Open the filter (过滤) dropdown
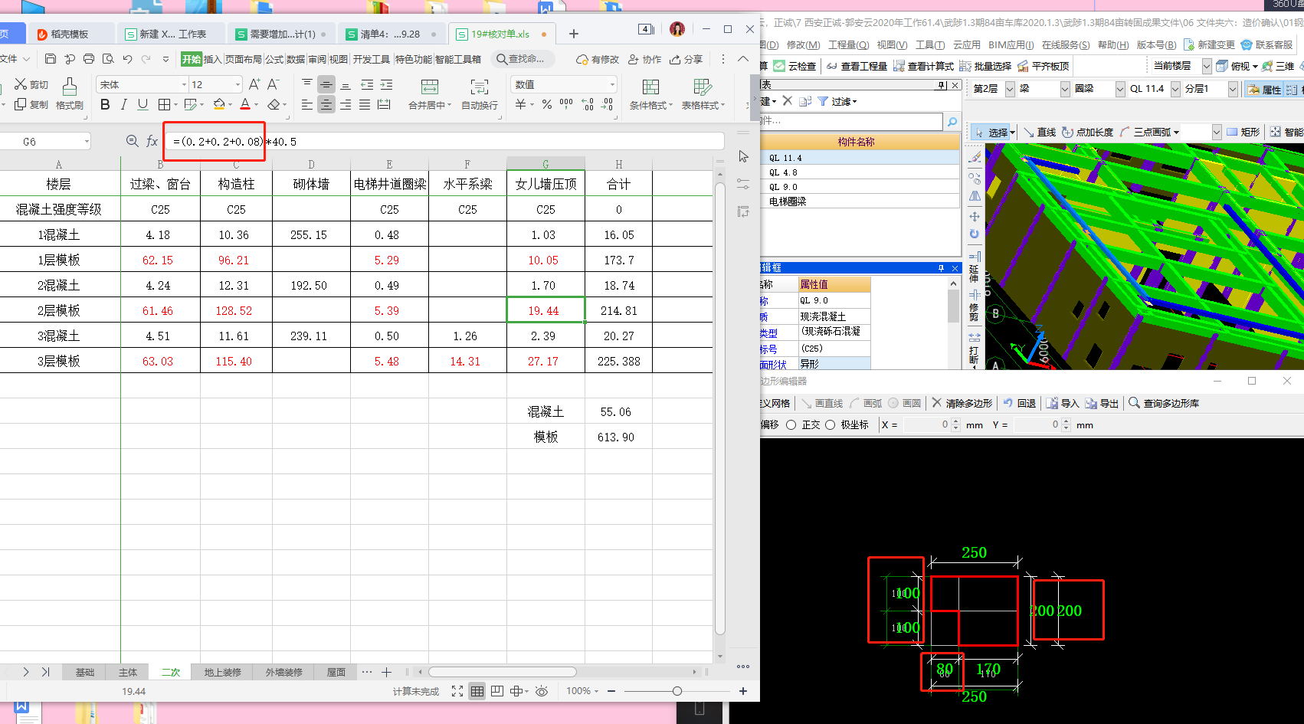 pyautogui.click(x=837, y=101)
